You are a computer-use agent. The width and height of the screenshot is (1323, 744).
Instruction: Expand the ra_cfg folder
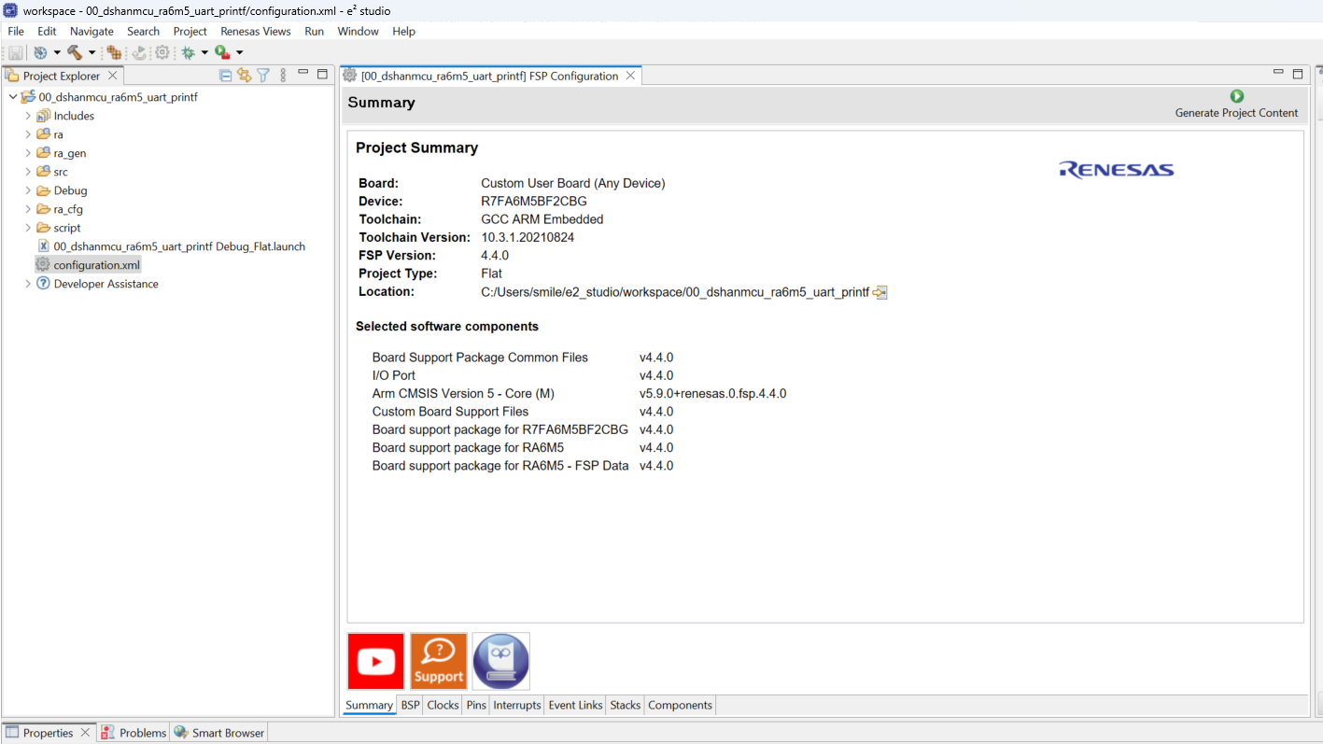tap(28, 209)
